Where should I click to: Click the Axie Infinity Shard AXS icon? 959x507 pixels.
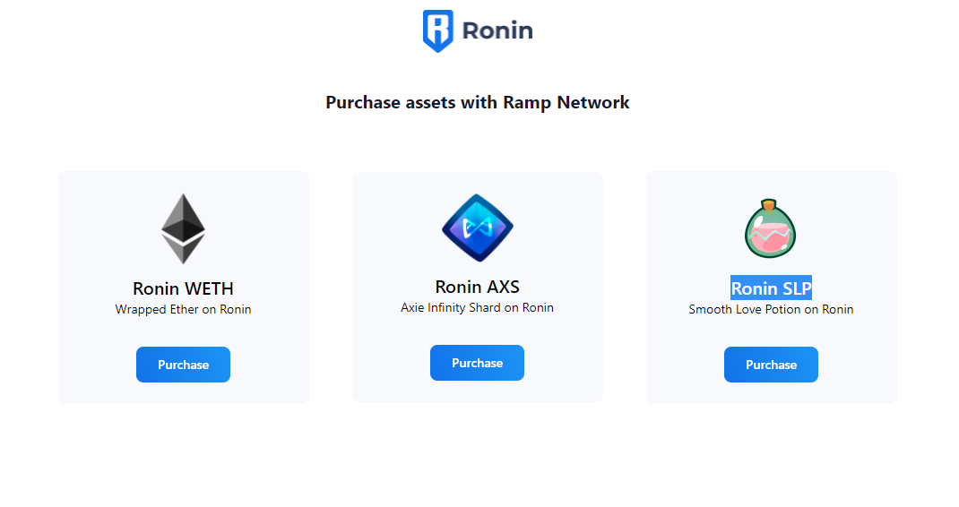click(x=477, y=228)
